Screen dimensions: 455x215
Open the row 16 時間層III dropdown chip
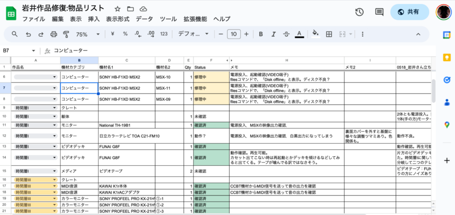(36, 180)
